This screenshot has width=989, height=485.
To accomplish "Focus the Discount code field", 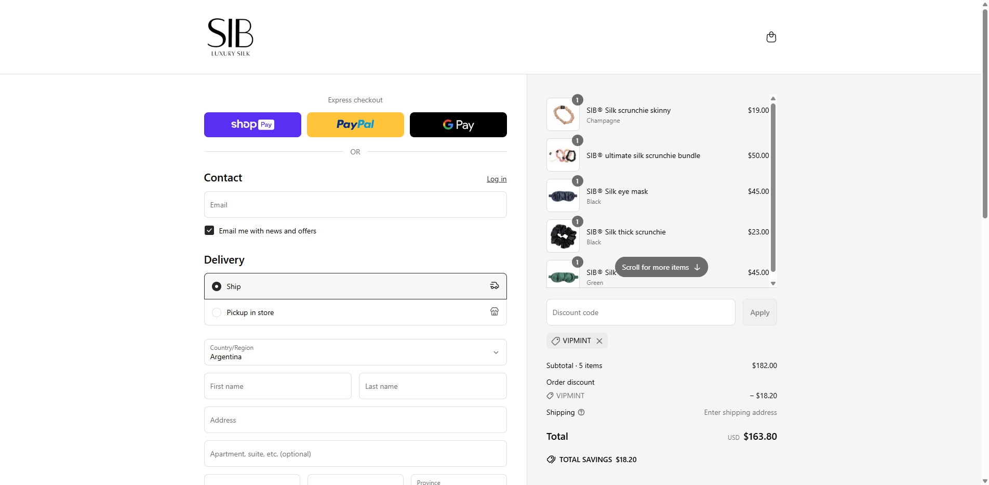I will tap(641, 312).
